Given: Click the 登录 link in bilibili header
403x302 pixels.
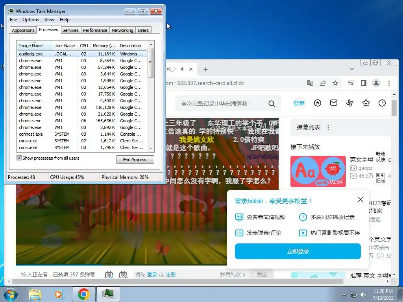Looking at the screenshot, I should pyautogui.click(x=299, y=103).
